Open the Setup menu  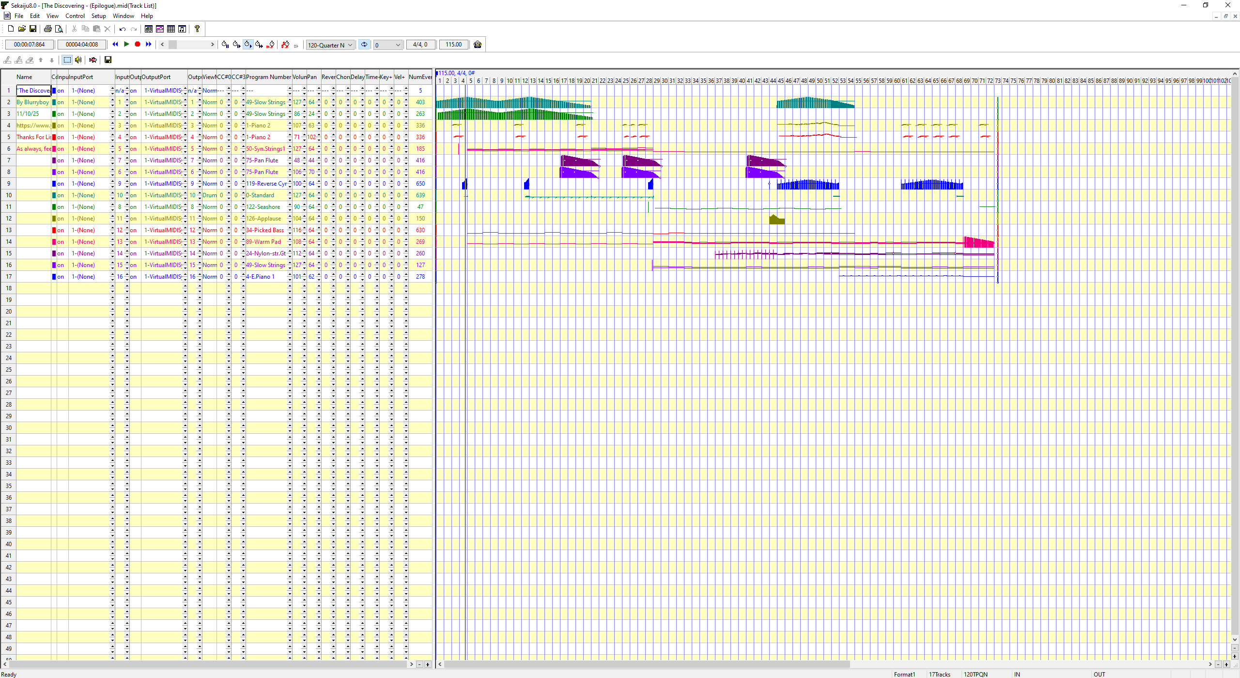98,16
